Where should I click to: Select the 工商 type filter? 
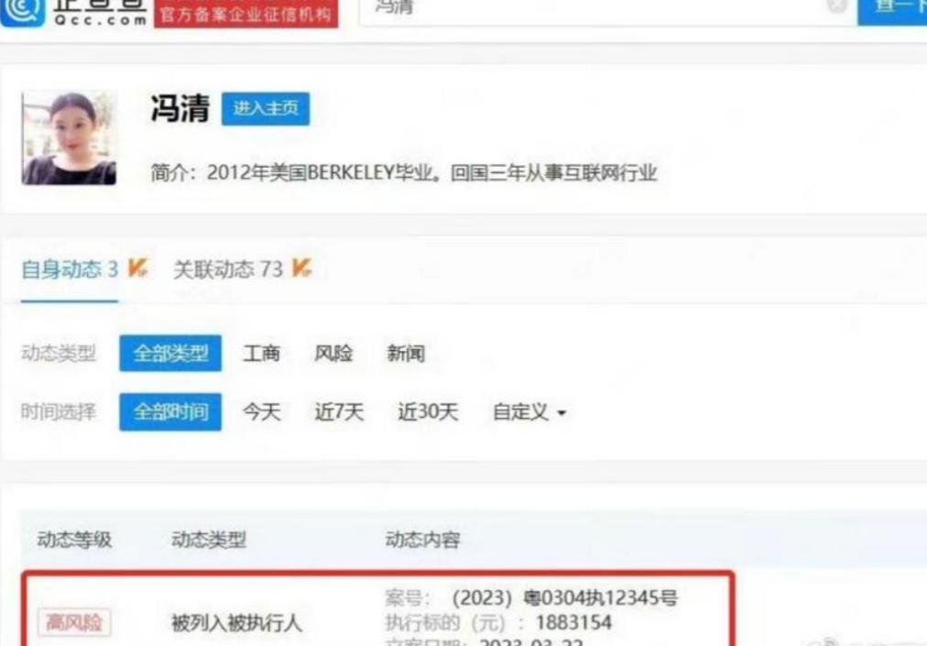pos(261,353)
